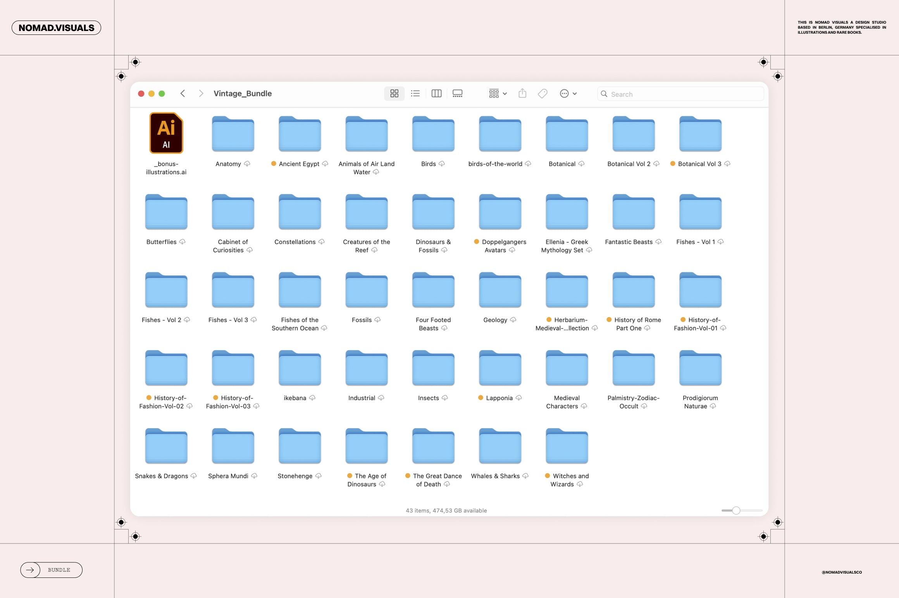This screenshot has height=598, width=899.
Task: Click the BUNDLE arrow button
Action: point(51,570)
